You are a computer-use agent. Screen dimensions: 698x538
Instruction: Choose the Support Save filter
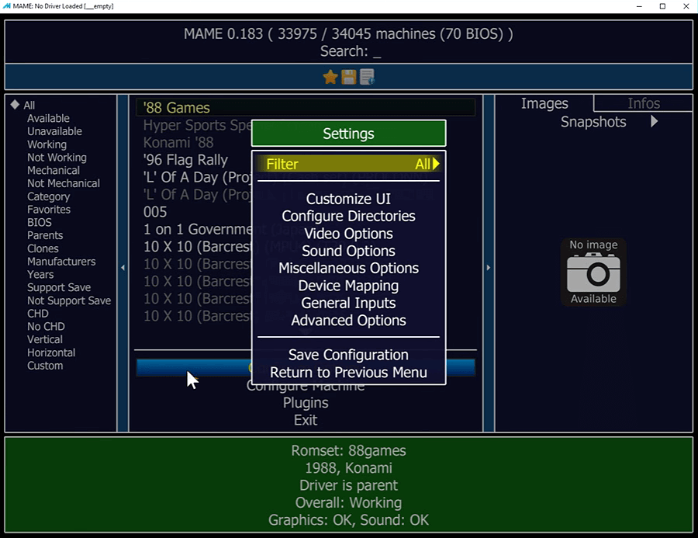[x=59, y=287]
